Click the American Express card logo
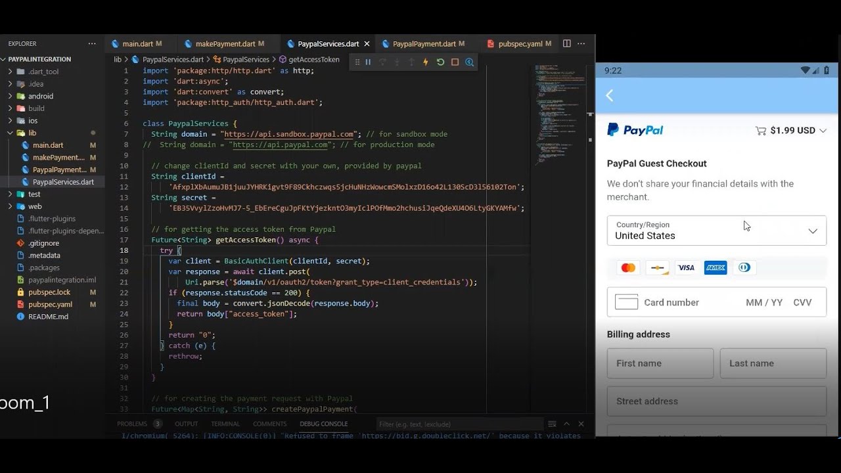The width and height of the screenshot is (841, 473). 715,267
